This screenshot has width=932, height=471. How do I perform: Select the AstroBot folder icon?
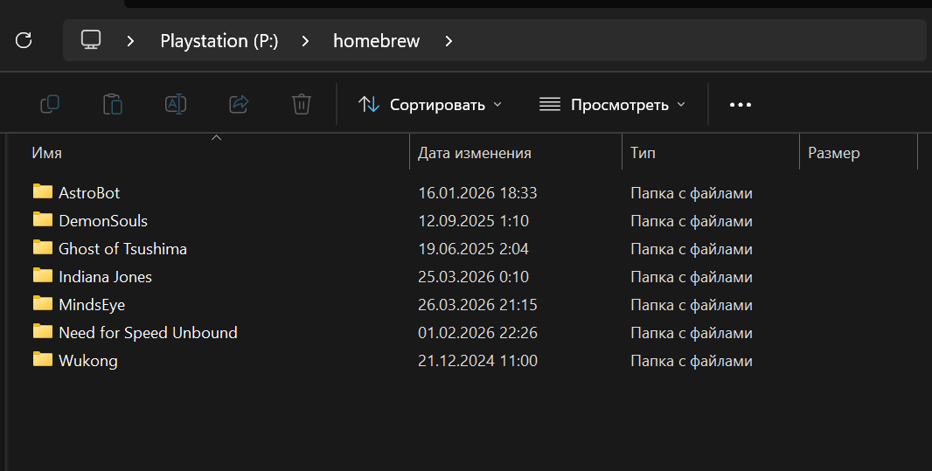click(x=42, y=191)
